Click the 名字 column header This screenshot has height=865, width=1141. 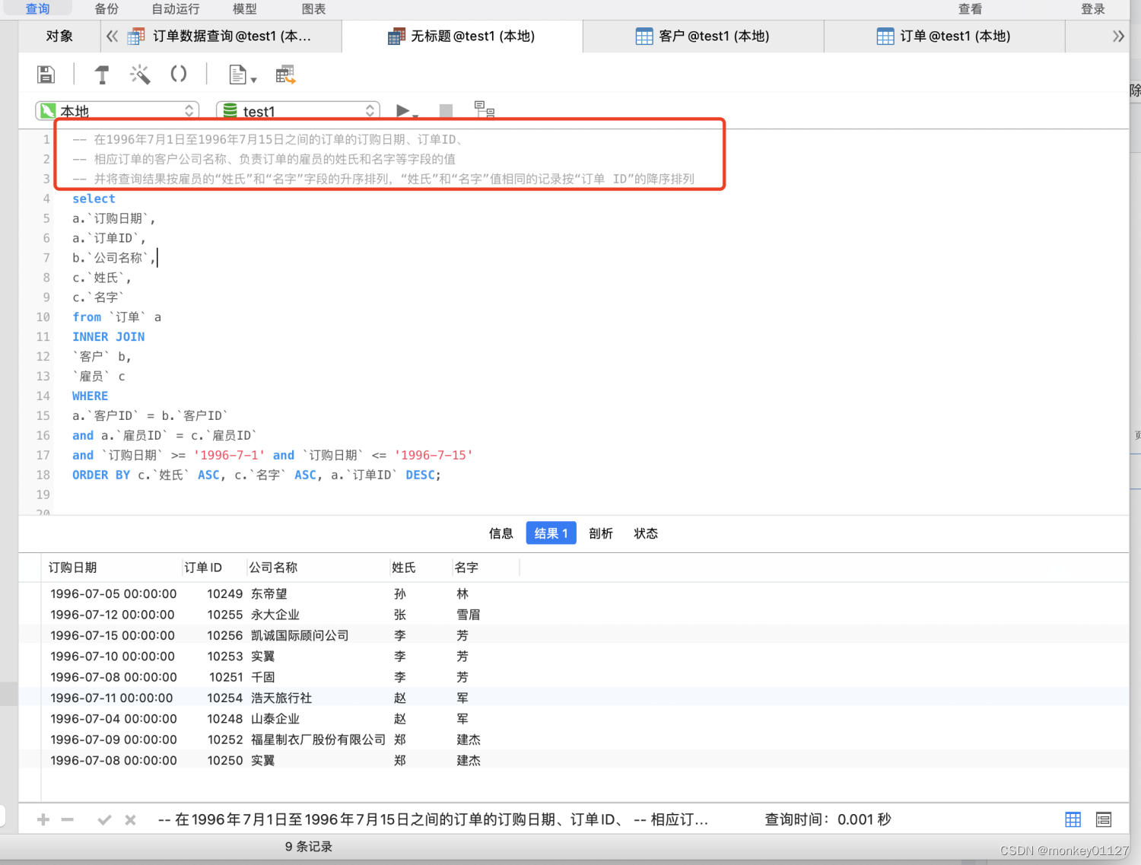coord(485,568)
